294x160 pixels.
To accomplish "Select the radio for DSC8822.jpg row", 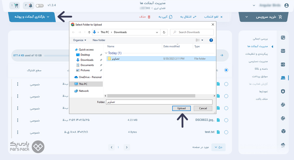I will [226, 120].
